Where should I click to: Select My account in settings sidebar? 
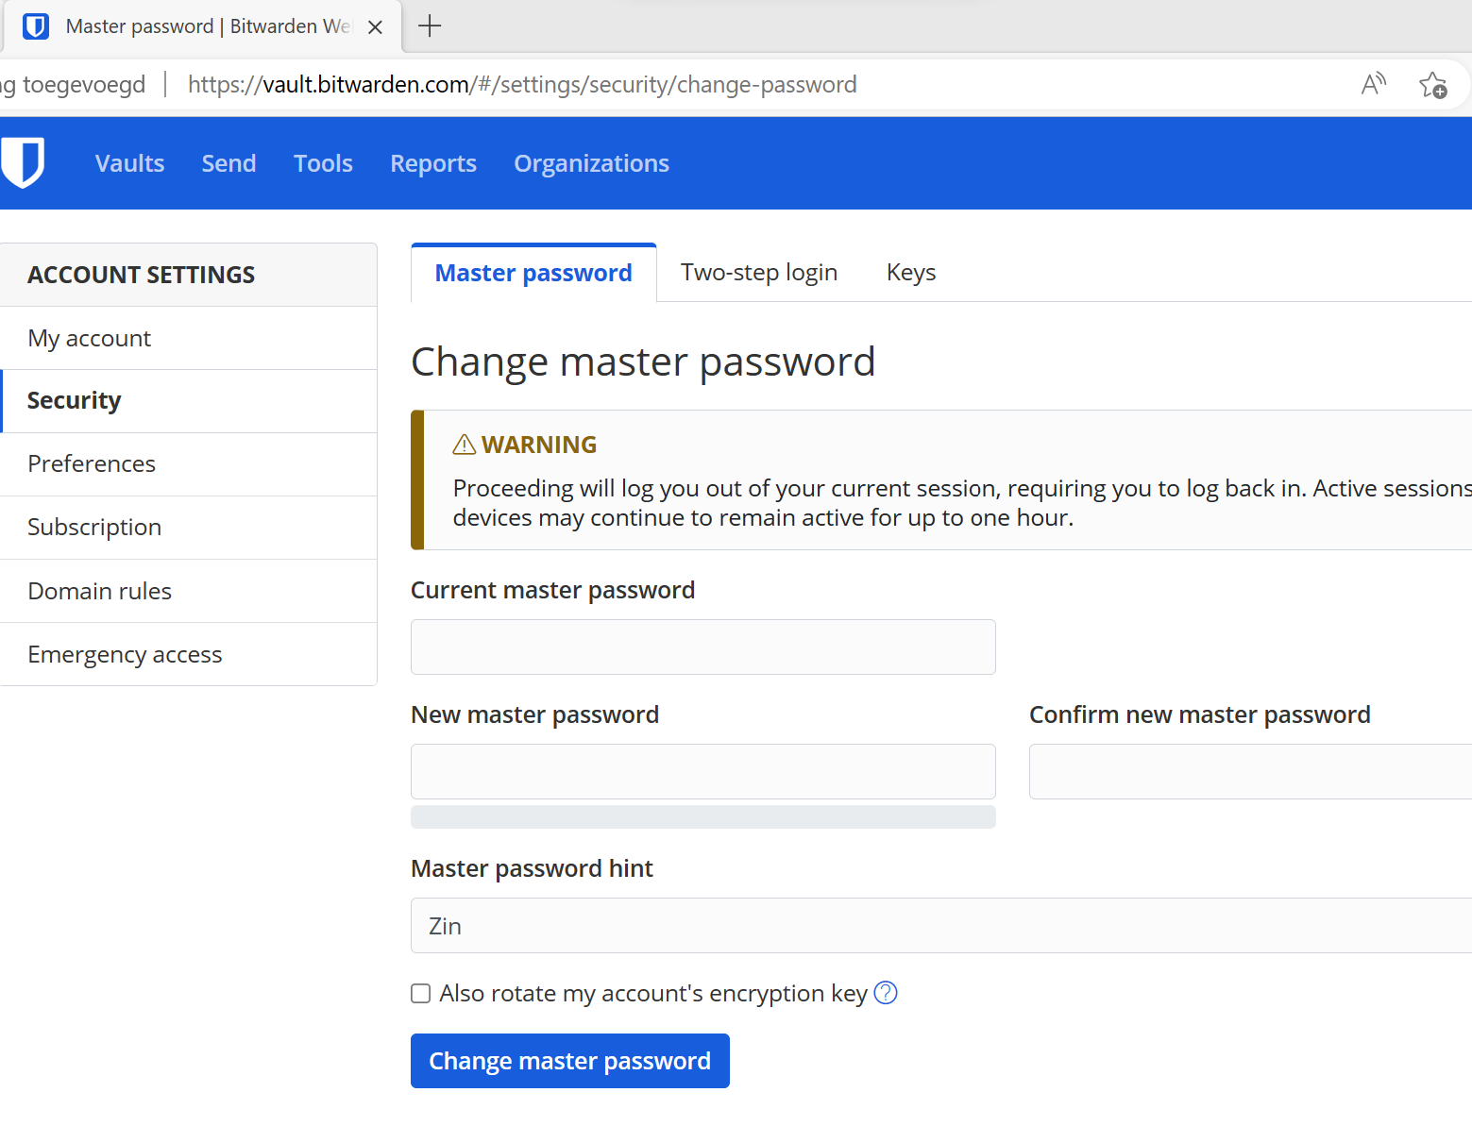pyautogui.click(x=90, y=338)
